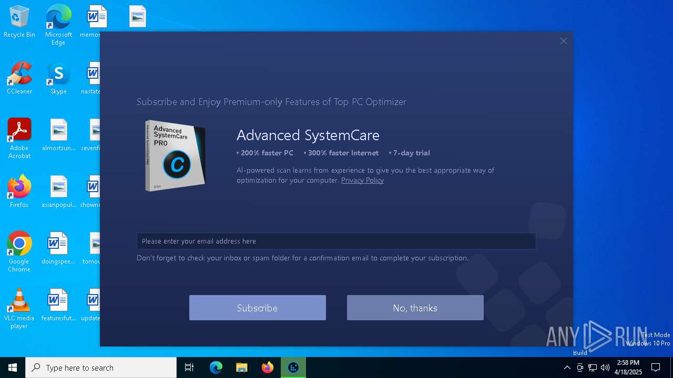Select the Microsoft Edge desktop shortcut

(58, 25)
